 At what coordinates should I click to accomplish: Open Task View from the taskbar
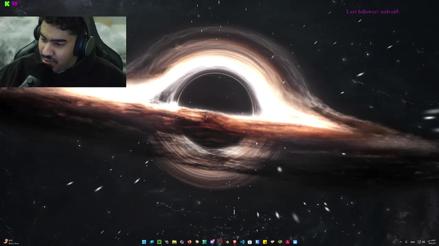152,242
